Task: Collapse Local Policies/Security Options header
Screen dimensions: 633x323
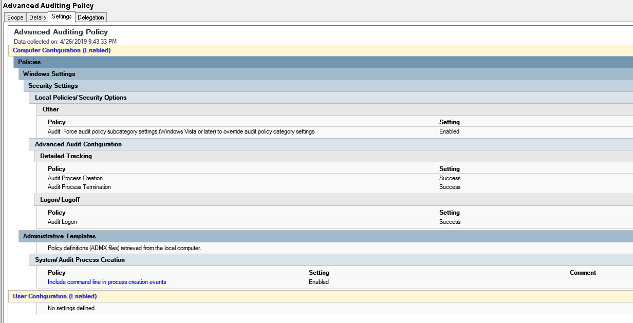Action: click(81, 98)
